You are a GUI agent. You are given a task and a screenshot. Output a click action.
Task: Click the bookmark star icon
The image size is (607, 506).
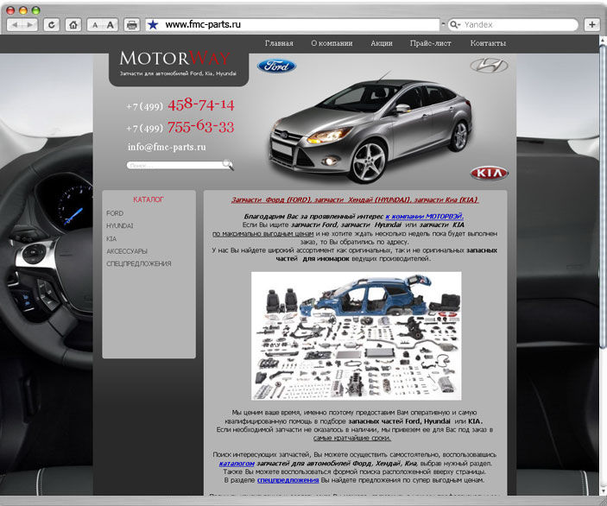coord(154,25)
